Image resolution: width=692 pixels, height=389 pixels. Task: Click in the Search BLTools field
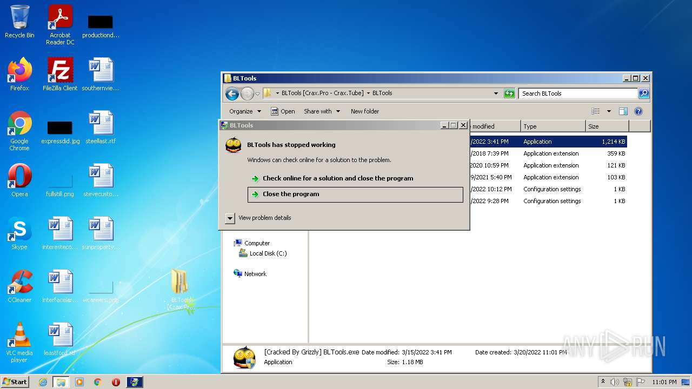(x=578, y=93)
